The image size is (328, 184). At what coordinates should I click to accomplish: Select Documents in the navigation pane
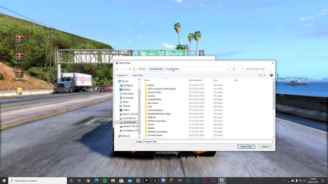pos(127,94)
